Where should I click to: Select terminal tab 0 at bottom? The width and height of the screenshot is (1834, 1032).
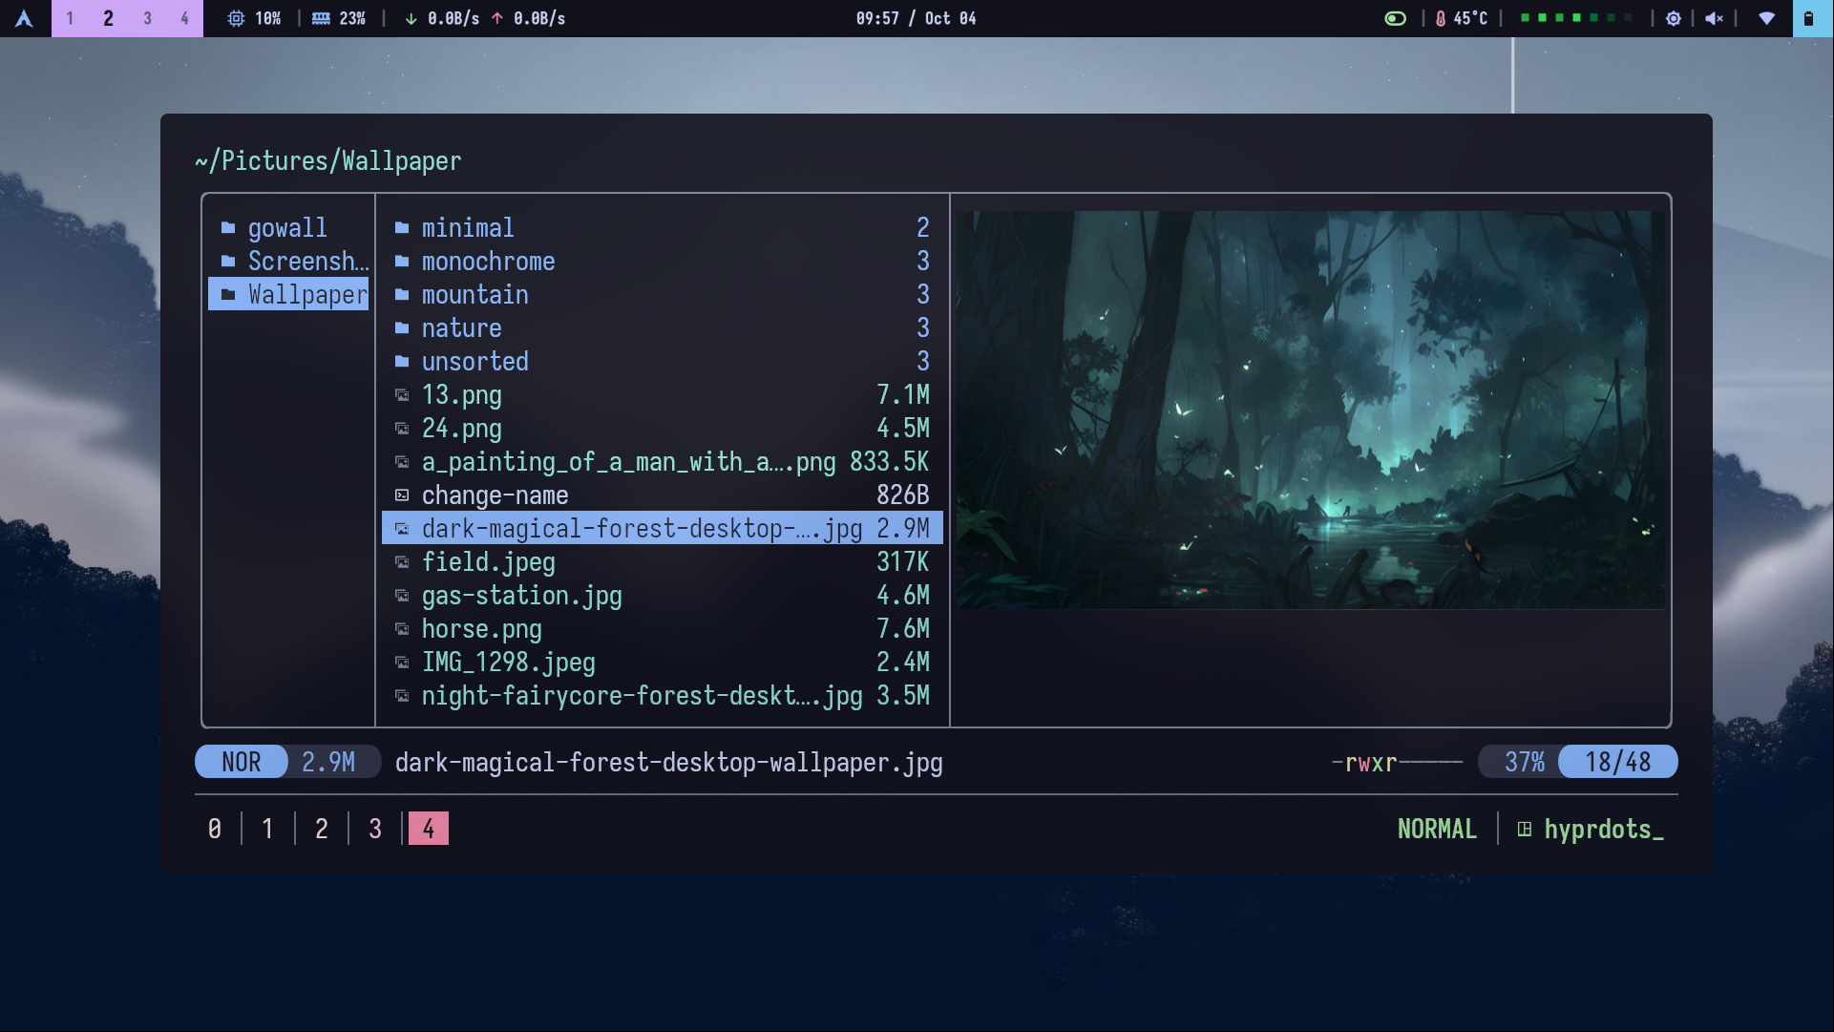[x=215, y=829]
